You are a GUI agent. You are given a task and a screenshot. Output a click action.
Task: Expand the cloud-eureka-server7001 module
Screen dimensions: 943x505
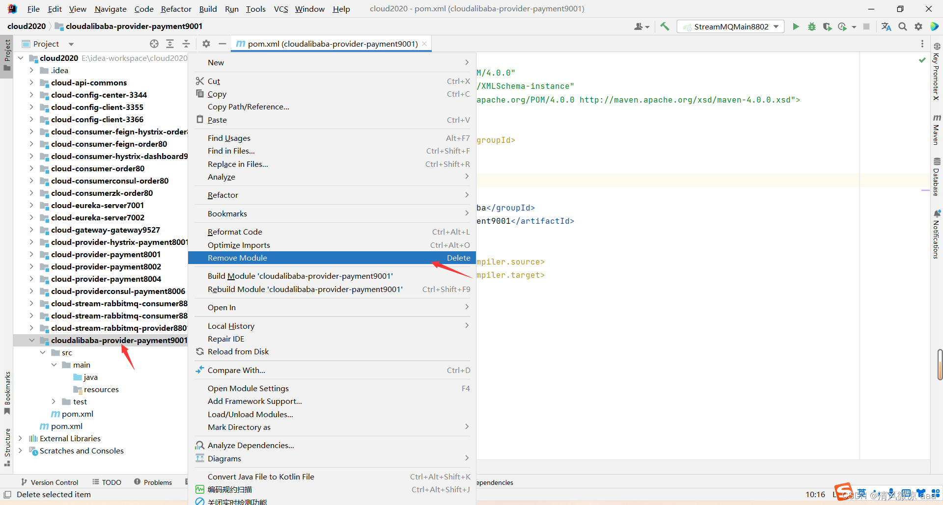point(31,205)
